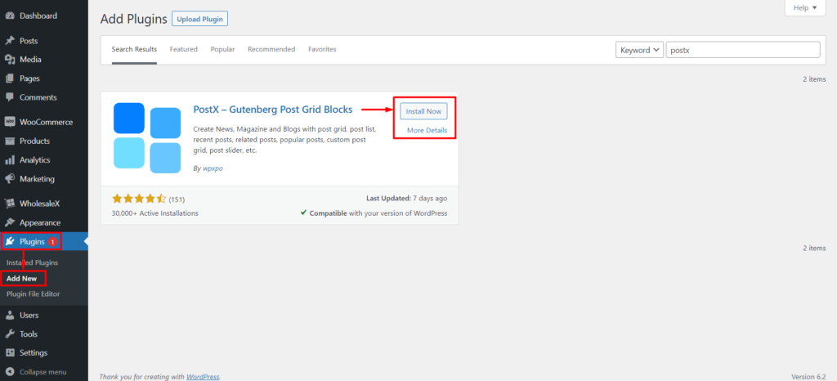This screenshot has width=837, height=381.
Task: Switch to the Recommended tab
Action: [x=271, y=49]
